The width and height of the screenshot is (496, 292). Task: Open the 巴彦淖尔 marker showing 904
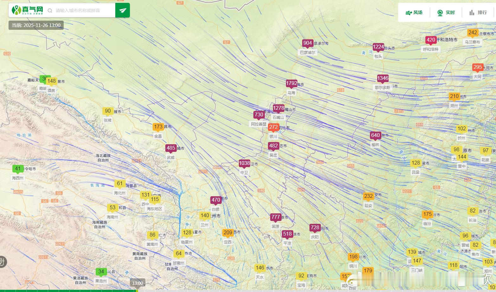(x=308, y=43)
